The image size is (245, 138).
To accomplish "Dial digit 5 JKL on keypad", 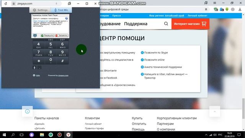I will coord(51,45).
